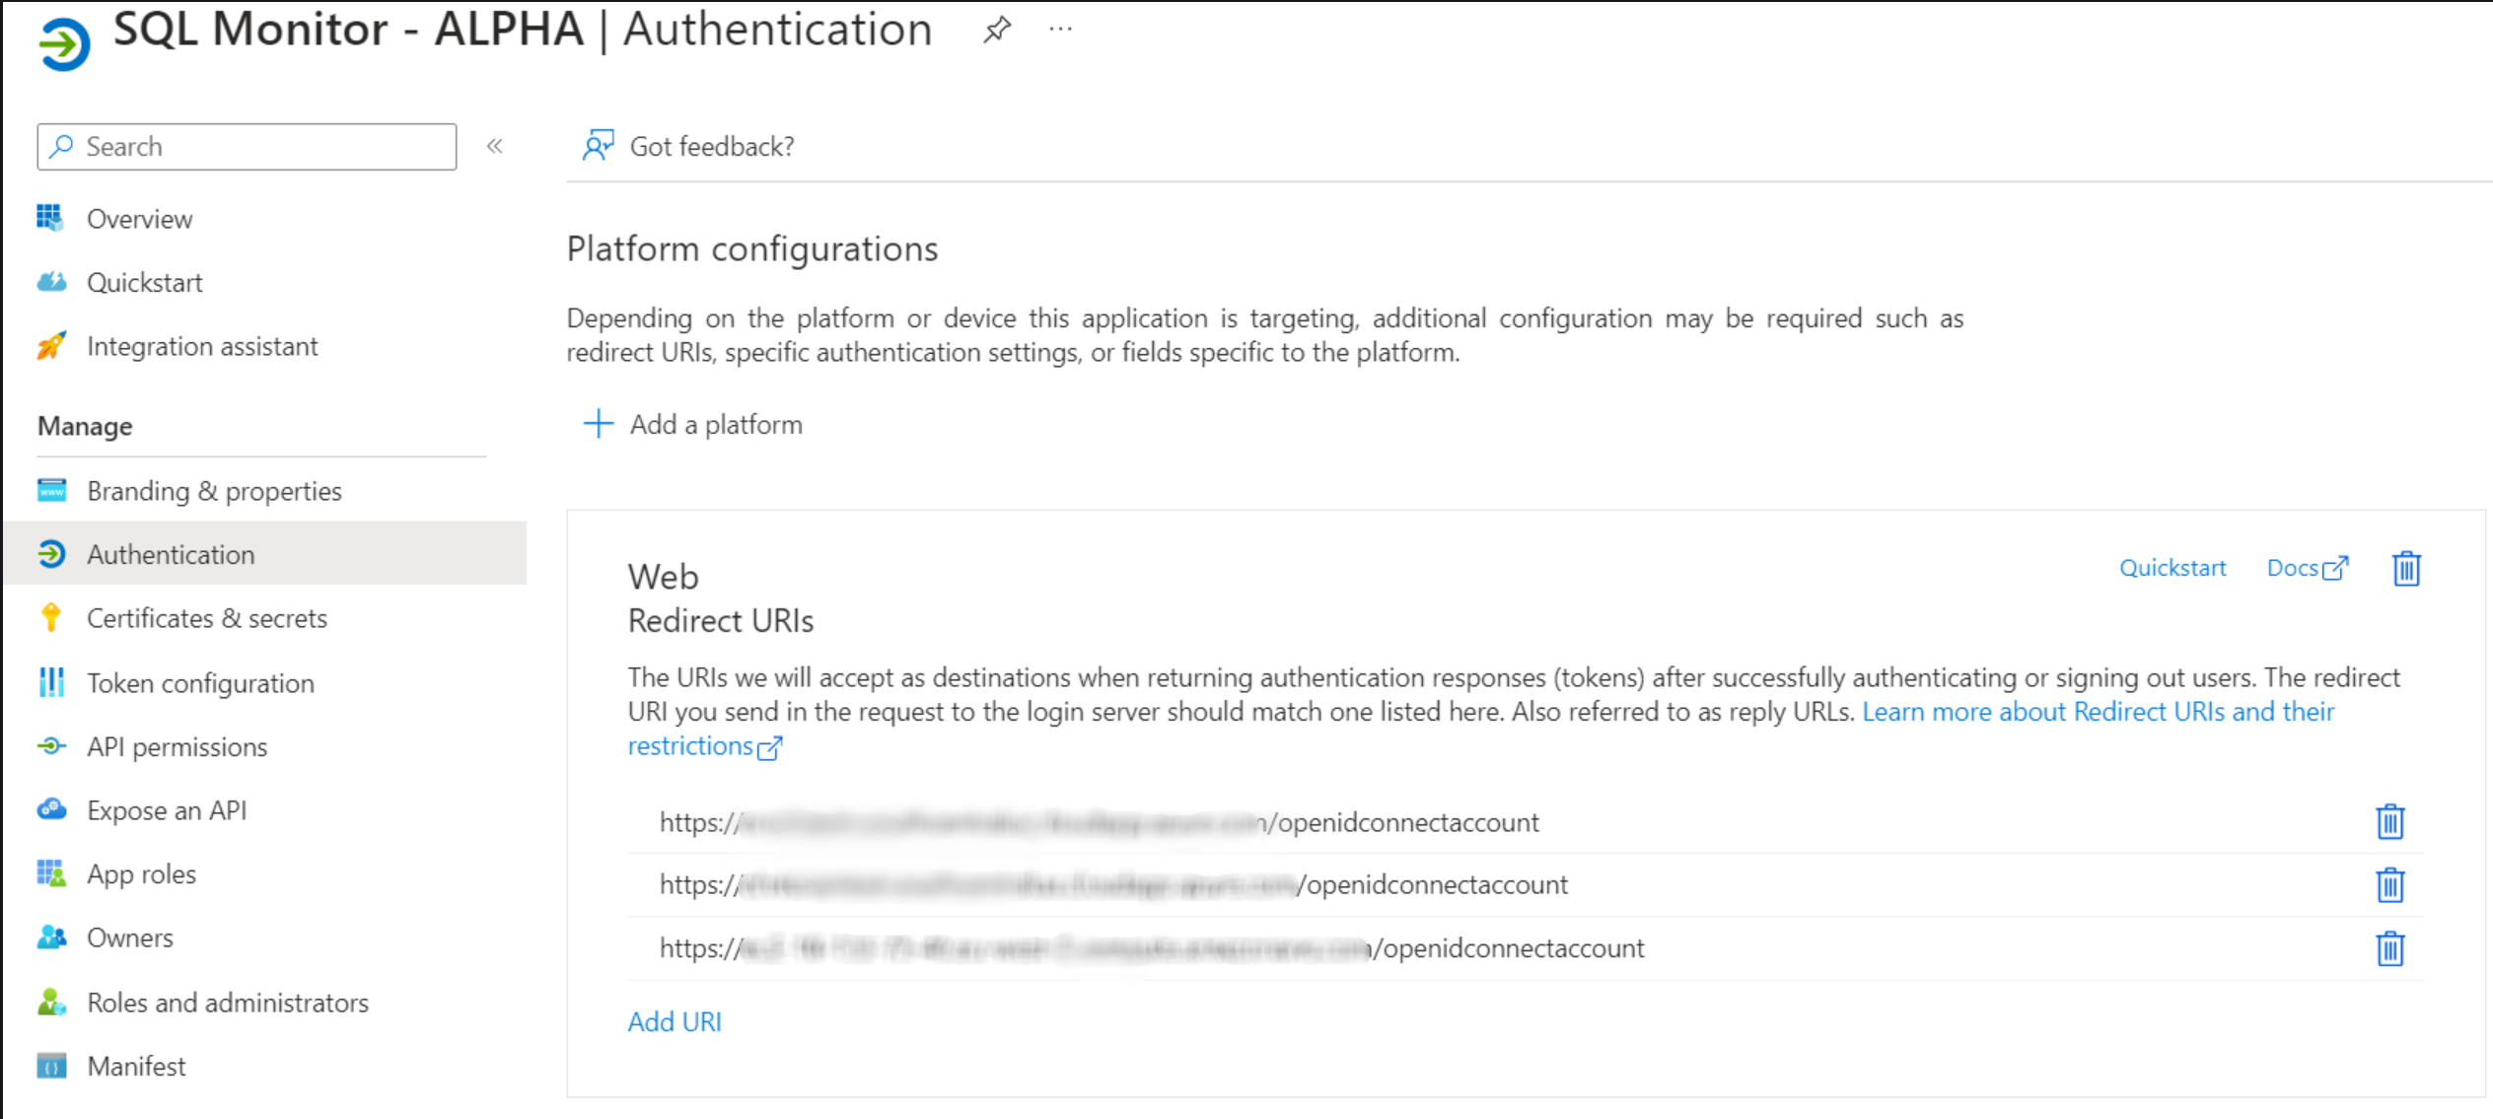Click the Authentication arrow icon in sidebar
The image size is (2493, 1119).
point(51,553)
